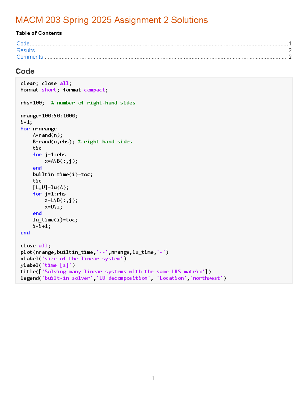Click the legend 'built-in solver' line
Viewport: 306px width, 396px height.
[123, 278]
